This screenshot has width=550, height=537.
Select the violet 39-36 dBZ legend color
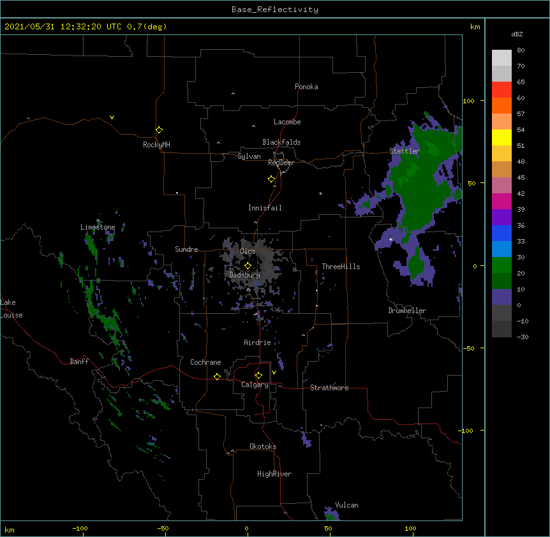coord(502,217)
